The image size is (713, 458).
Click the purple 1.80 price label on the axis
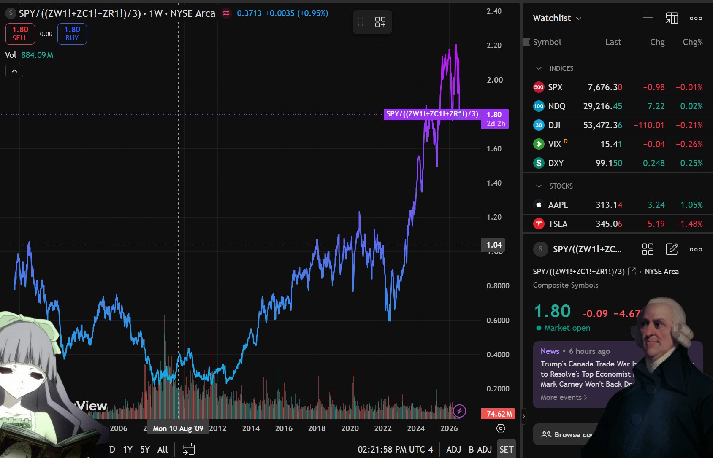coord(495,119)
